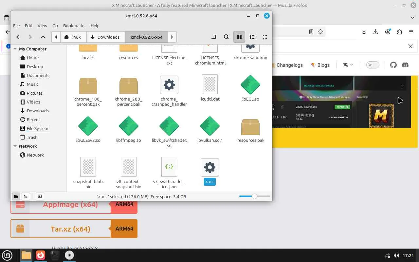Select the chrome_100_percent.pak file

coord(88,91)
